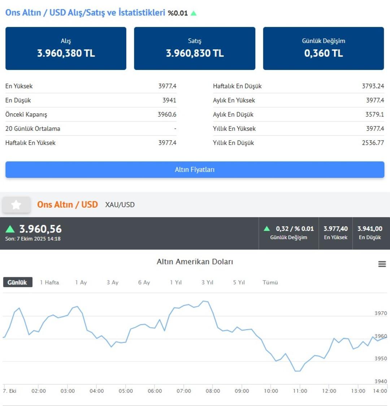The image size is (390, 406).
Task: Select the Günlük chart range
Action: pos(17,282)
